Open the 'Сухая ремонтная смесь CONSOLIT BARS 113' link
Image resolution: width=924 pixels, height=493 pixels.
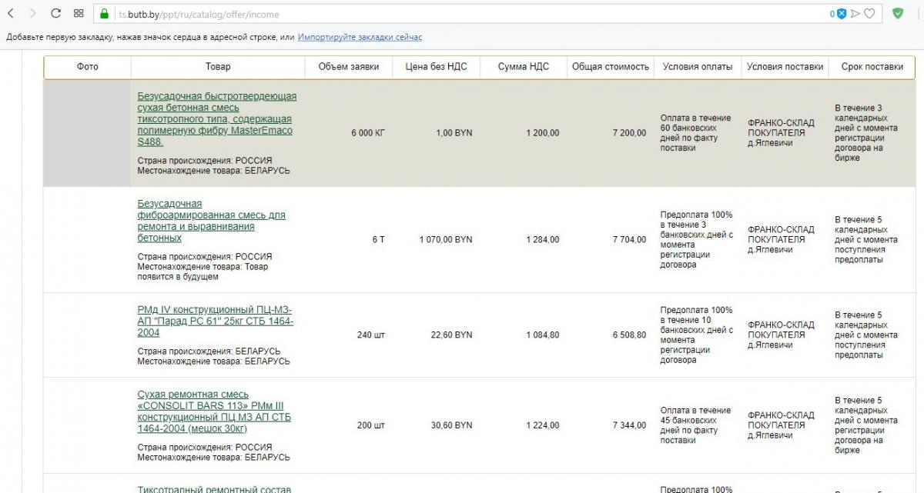pyautogui.click(x=214, y=411)
